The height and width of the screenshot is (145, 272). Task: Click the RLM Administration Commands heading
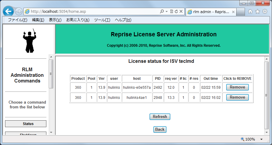coord(27,75)
